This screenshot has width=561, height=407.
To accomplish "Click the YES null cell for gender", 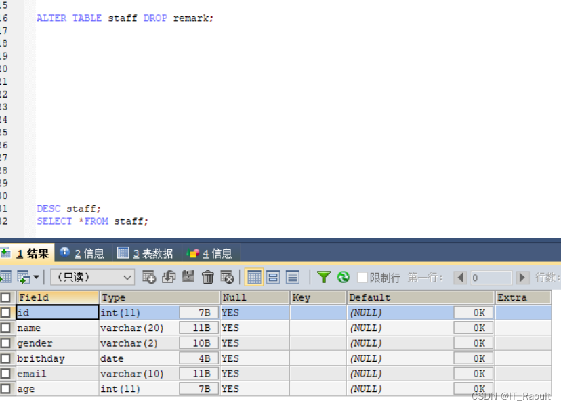I will tap(255, 343).
